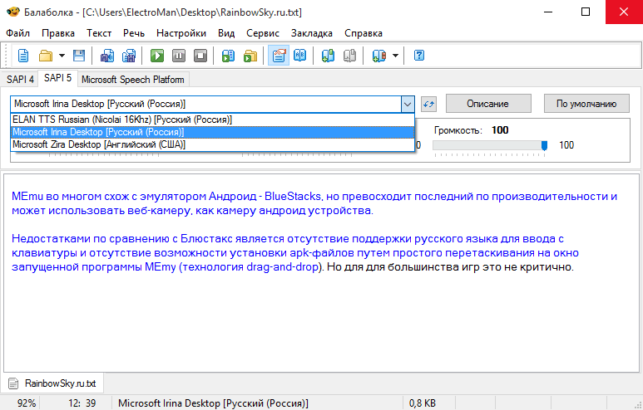643x410 pixels.
Task: Click the open file folder icon
Action: [x=45, y=56]
